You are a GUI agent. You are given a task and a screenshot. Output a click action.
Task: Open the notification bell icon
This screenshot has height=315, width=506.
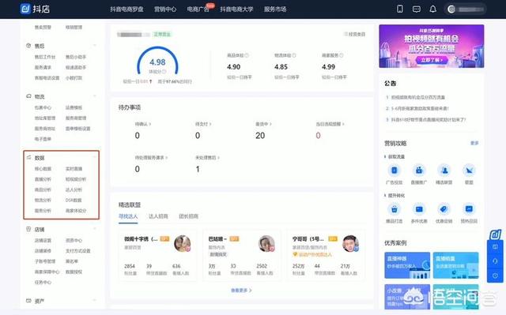coord(432,9)
